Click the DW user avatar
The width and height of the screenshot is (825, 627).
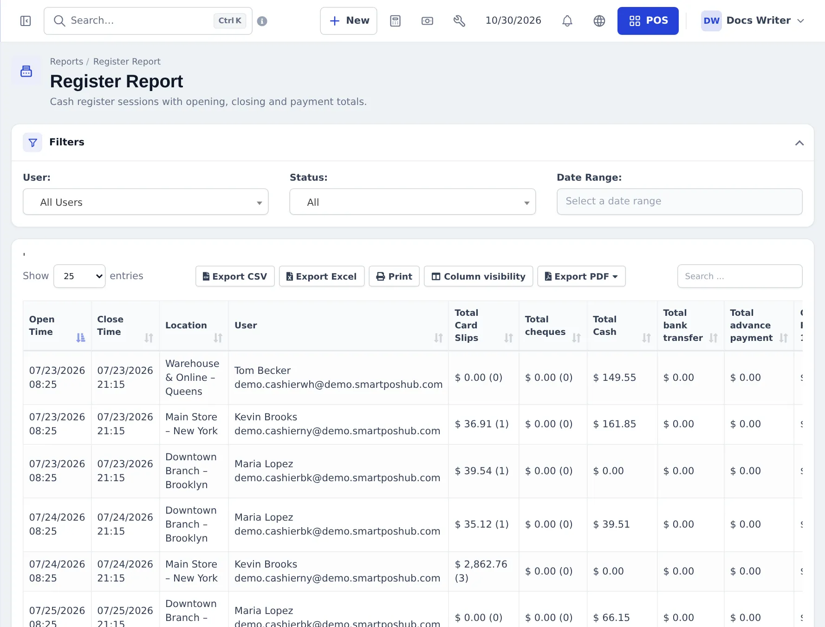pos(711,21)
